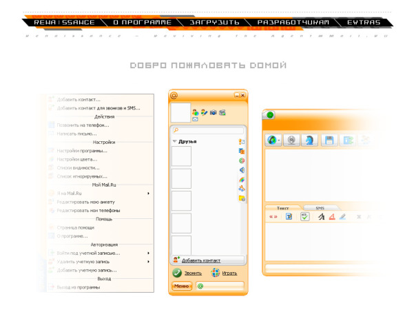
Task: Toggle sound with the speaker icon
Action: pos(242,170)
